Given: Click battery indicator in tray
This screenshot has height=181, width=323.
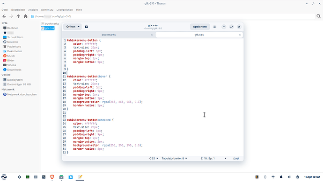Looking at the screenshot, I should click(x=297, y=177).
